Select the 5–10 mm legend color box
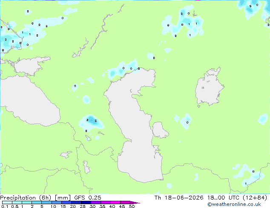The image size is (270, 208). click(x=46, y=202)
